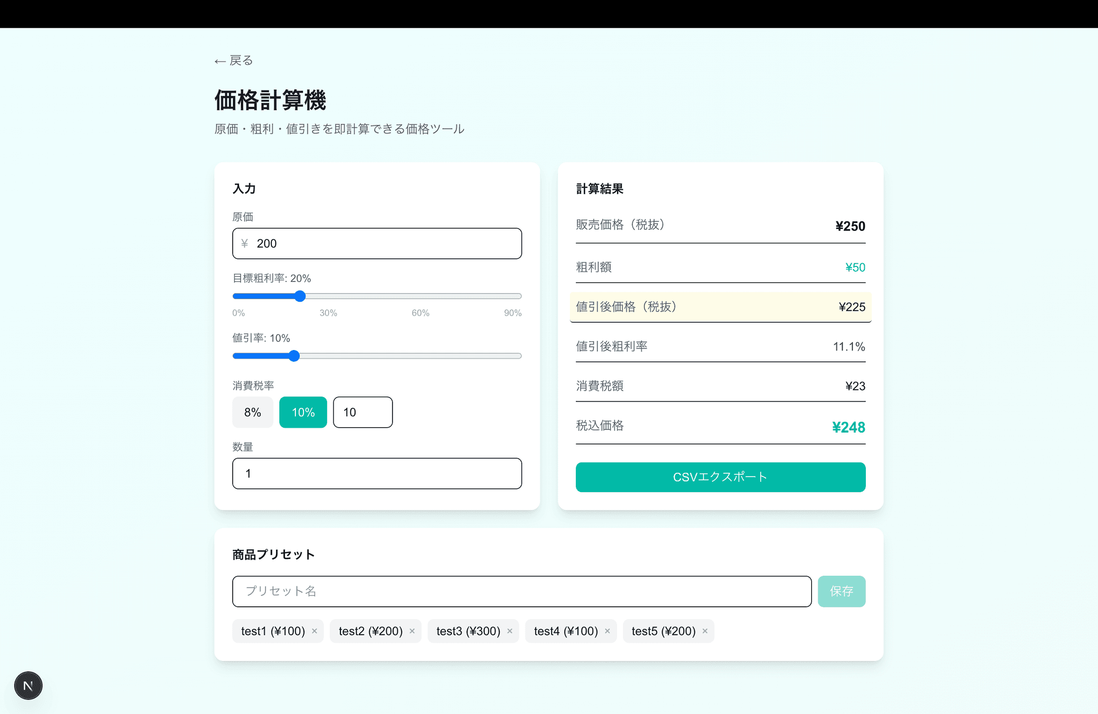Click the 数量 input field
This screenshot has width=1098, height=714.
[x=377, y=473]
